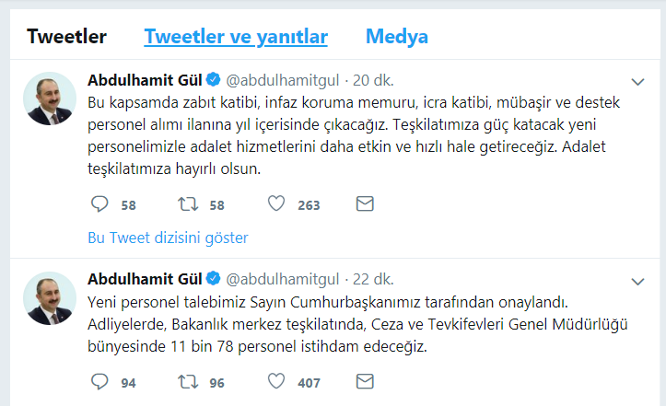This screenshot has width=666, height=406.
Task: Verified badge on the first tweet
Action: tap(213, 79)
